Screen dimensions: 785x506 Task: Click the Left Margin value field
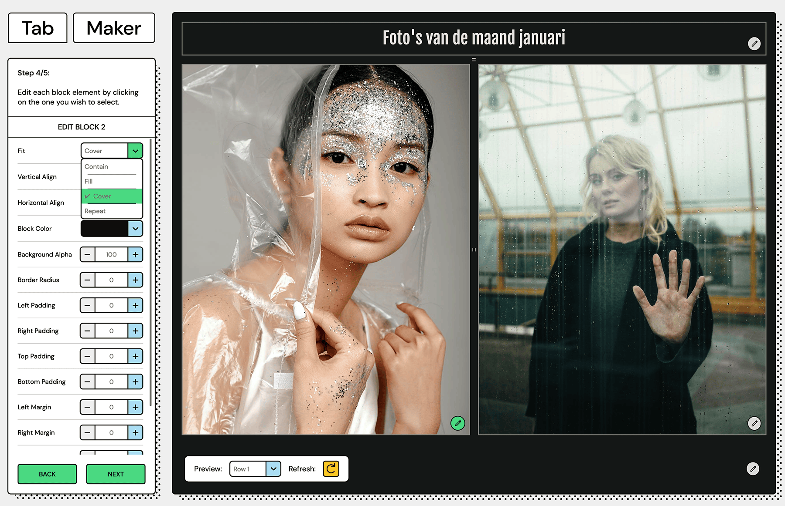coord(111,407)
